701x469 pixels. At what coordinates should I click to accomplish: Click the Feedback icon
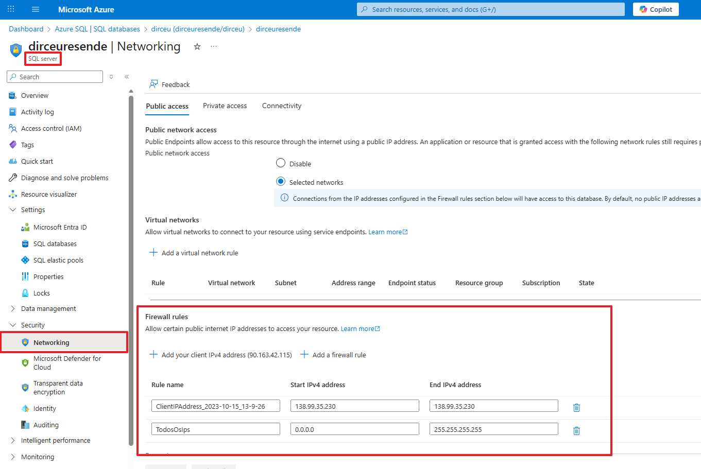[x=153, y=84]
